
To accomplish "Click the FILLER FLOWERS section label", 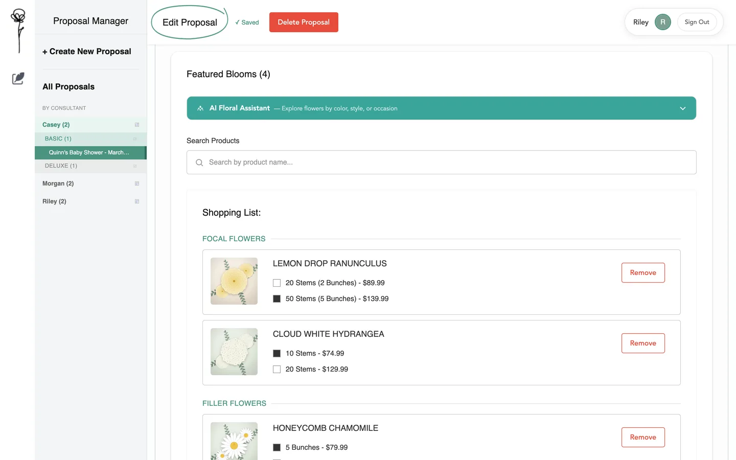I will (x=234, y=403).
